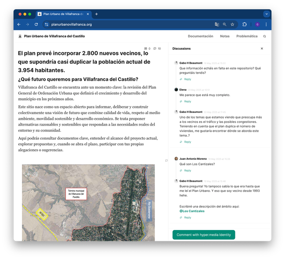Reply to Elena's comment
Screen dimensions: 285x259
(187, 101)
